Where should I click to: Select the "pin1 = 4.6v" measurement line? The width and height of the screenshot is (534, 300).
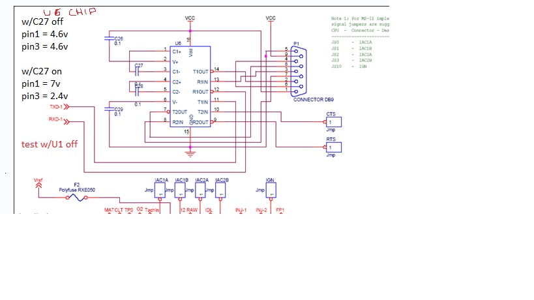tap(44, 34)
